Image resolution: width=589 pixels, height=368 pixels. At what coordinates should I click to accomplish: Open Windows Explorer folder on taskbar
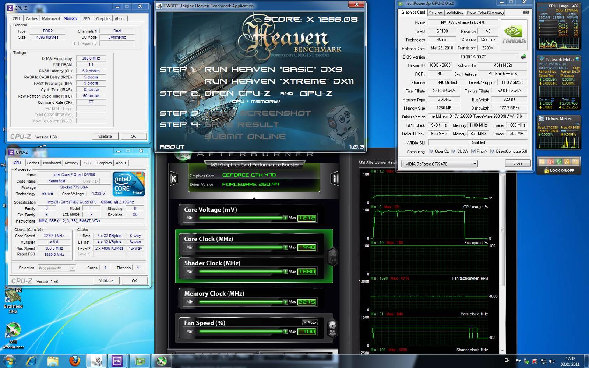coord(53,361)
